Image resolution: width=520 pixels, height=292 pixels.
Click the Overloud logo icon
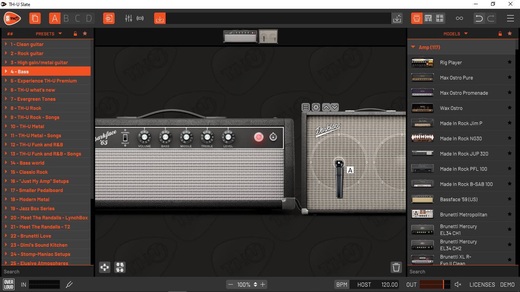coord(9,284)
